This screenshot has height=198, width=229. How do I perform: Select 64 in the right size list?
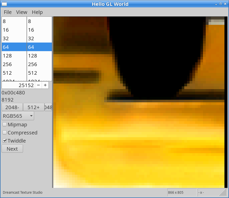click(39, 47)
